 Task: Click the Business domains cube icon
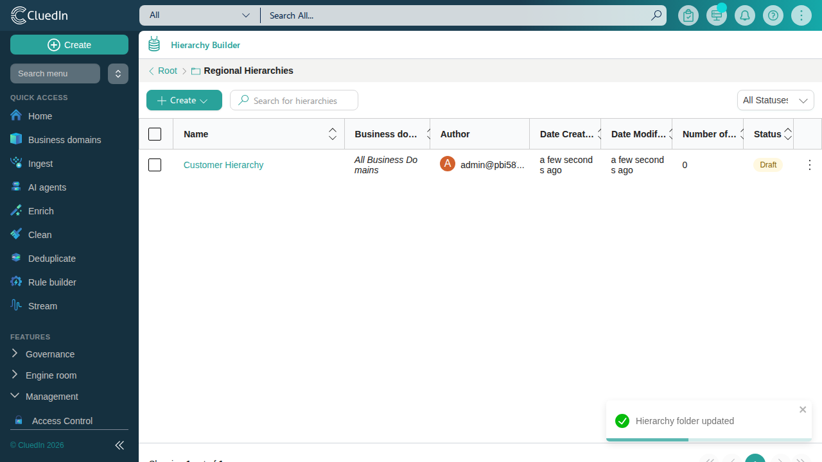tap(16, 139)
